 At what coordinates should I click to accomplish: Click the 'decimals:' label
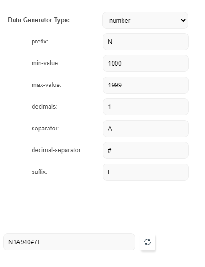point(44,107)
